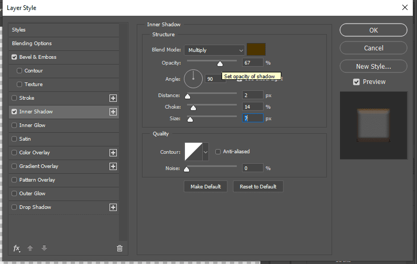Enable the Color Overlay checkbox

pyautogui.click(x=14, y=152)
